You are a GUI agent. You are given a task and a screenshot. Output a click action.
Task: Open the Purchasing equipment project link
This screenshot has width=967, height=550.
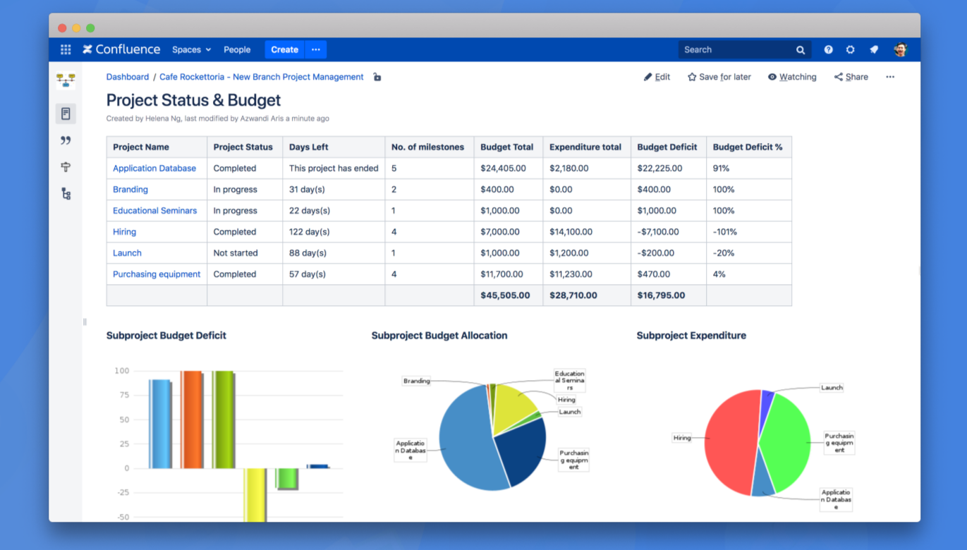(157, 274)
